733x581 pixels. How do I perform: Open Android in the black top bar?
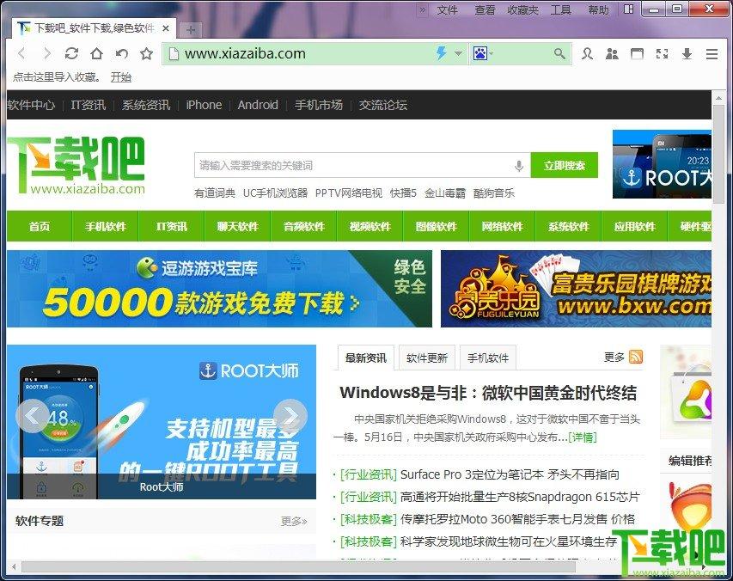(258, 105)
